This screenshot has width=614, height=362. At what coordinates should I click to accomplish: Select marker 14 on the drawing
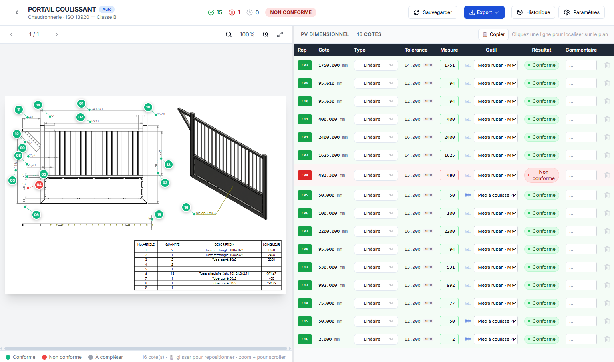click(38, 105)
